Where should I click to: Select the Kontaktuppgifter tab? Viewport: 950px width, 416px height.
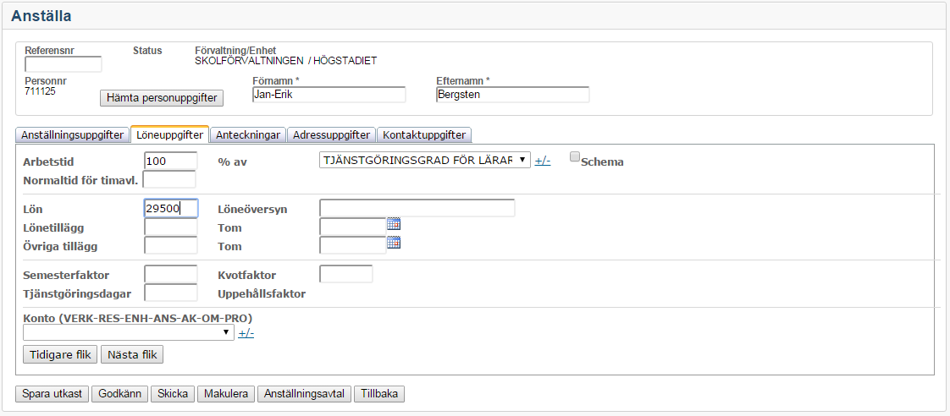(423, 134)
